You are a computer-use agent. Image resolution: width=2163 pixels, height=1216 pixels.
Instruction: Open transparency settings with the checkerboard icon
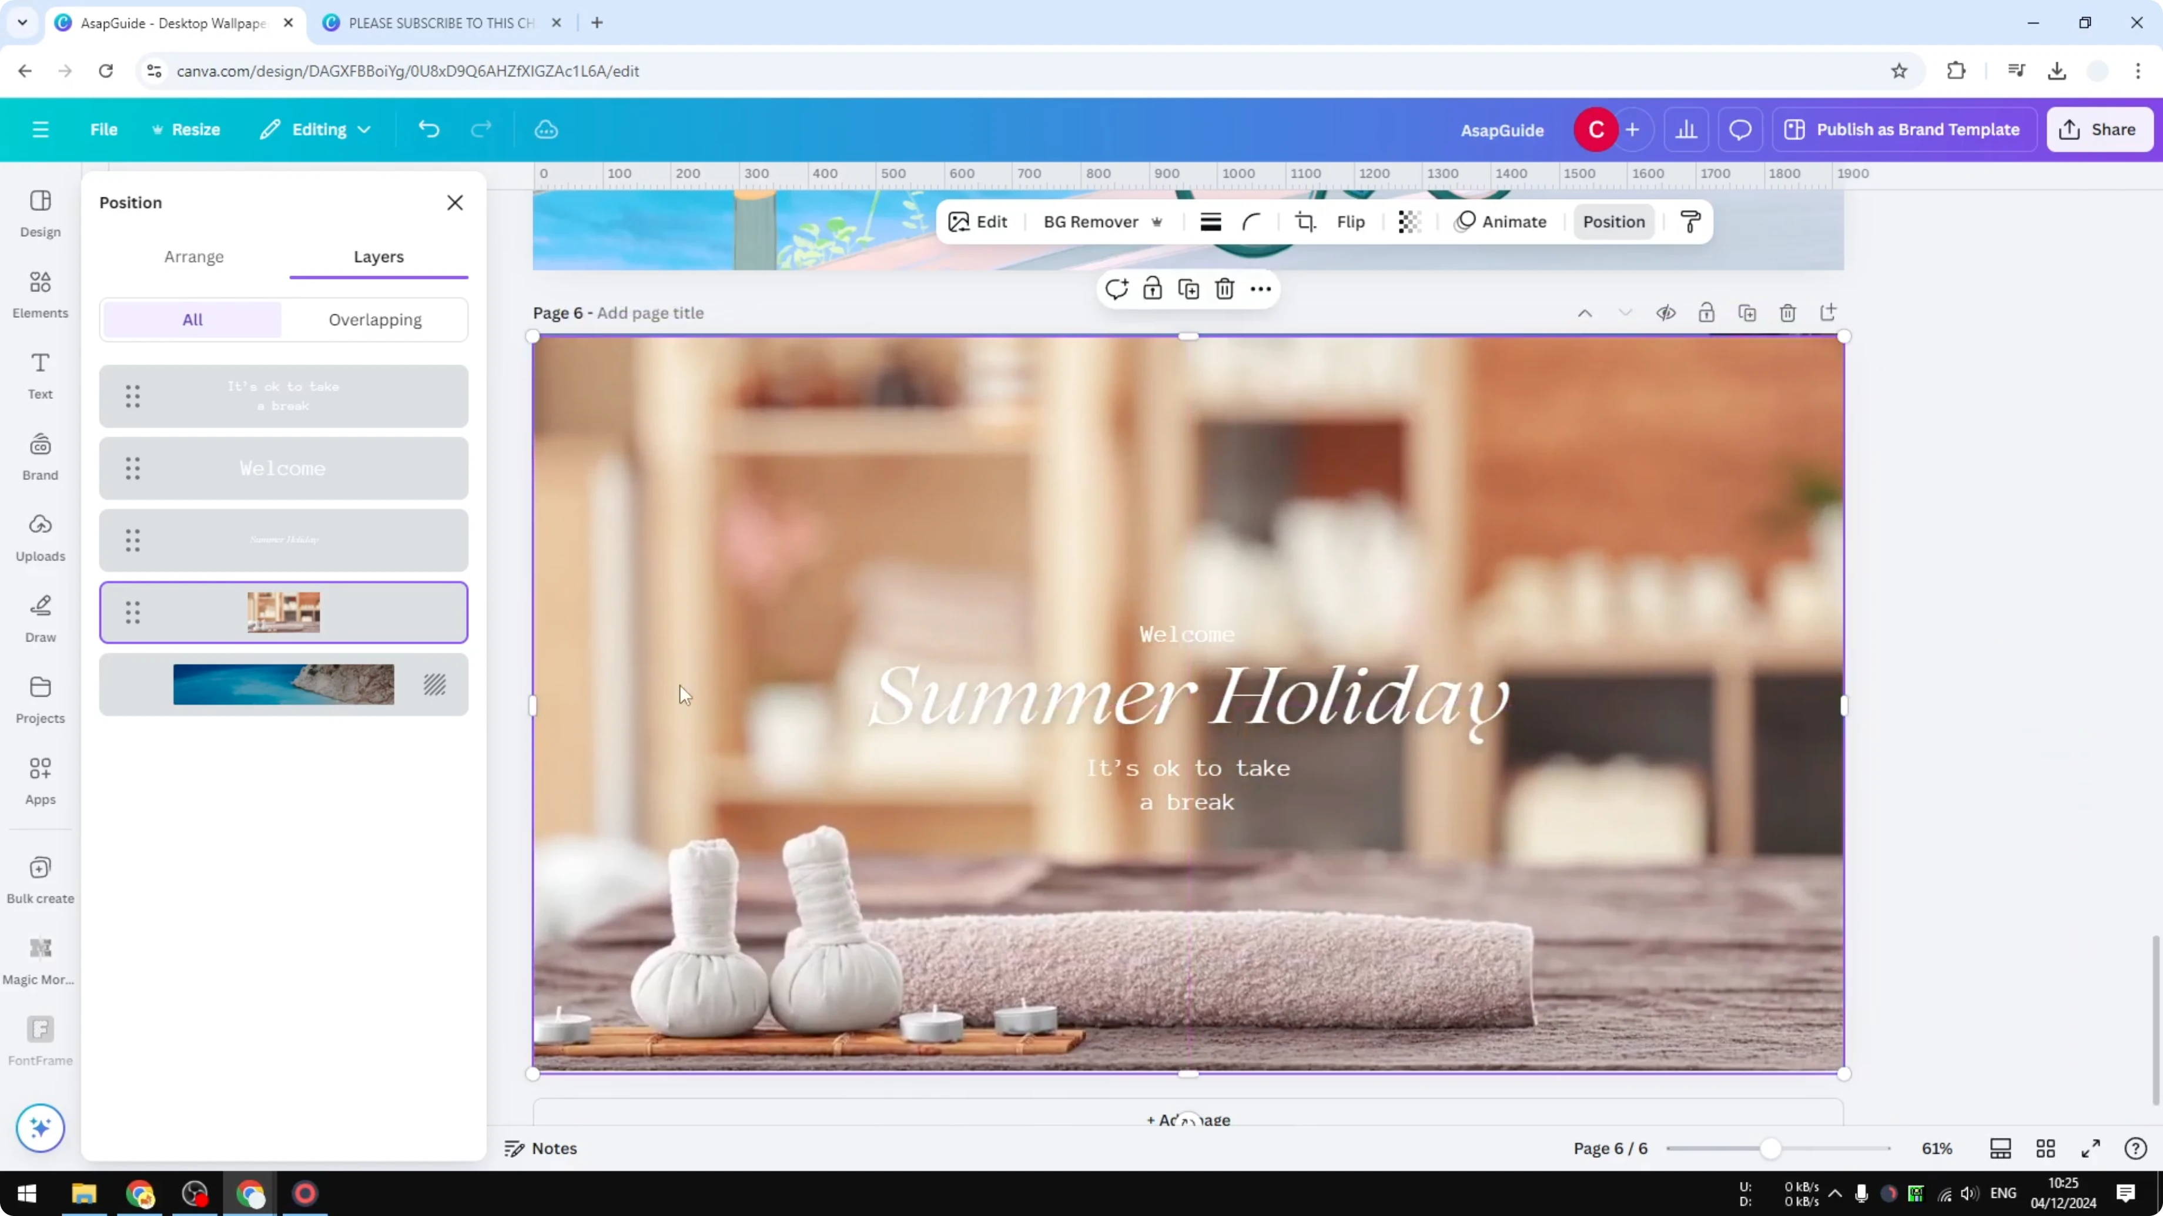(1409, 221)
